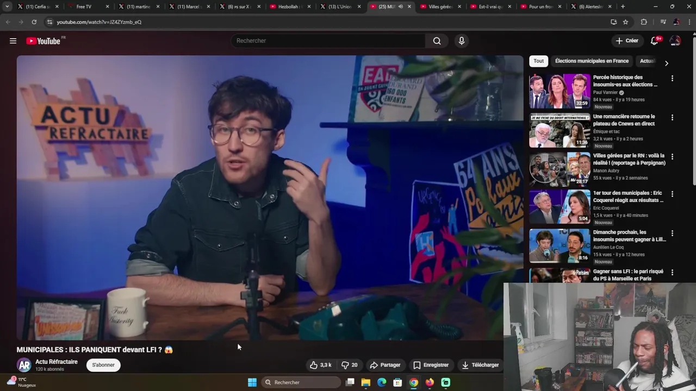This screenshot has height=391, width=696.
Task: Click the Chrome address bar URL
Action: pos(99,22)
